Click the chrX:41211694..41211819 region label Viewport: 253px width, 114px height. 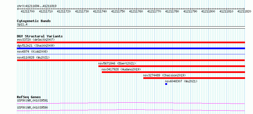click(37, 6)
